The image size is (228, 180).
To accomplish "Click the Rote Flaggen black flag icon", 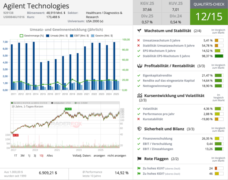I will (x=139, y=159).
